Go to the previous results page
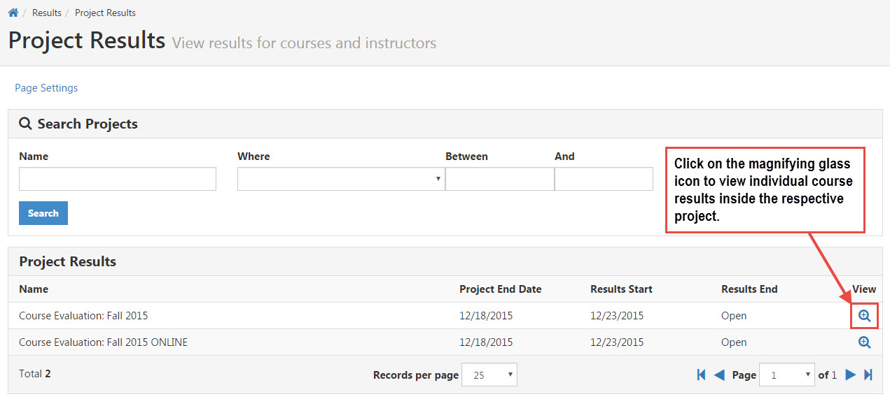The image size is (890, 399). coord(718,375)
